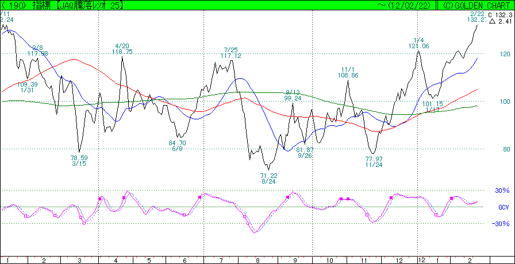Viewport: 515px width, 264px height.
Task: Click the 109.39 low label for 1/31
Action: point(27,84)
